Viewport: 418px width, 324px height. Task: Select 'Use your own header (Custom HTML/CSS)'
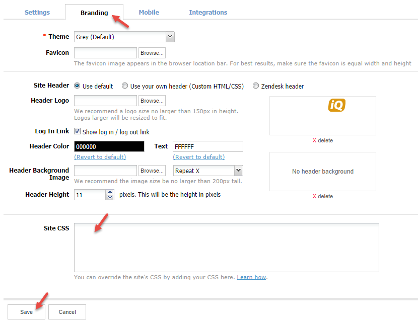pyautogui.click(x=125, y=86)
